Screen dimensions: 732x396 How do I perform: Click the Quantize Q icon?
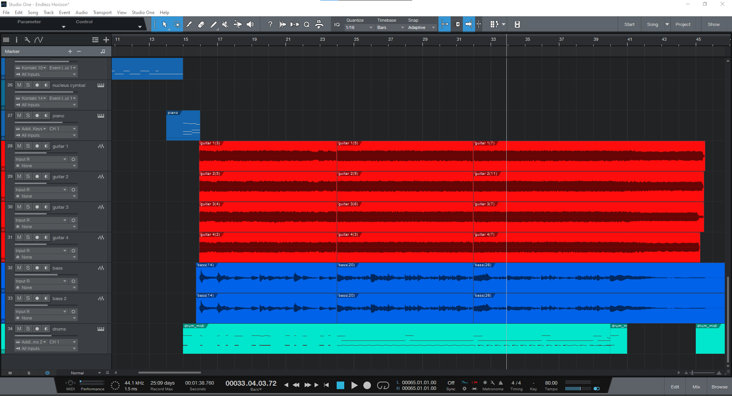(x=307, y=24)
